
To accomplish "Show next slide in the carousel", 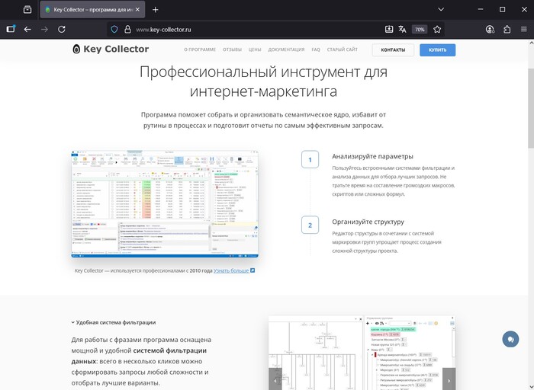I will coord(449,379).
